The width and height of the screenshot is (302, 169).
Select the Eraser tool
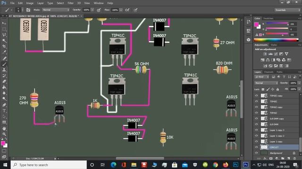point(4,81)
